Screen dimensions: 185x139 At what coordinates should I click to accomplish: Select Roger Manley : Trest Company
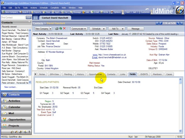[x=15, y=33]
